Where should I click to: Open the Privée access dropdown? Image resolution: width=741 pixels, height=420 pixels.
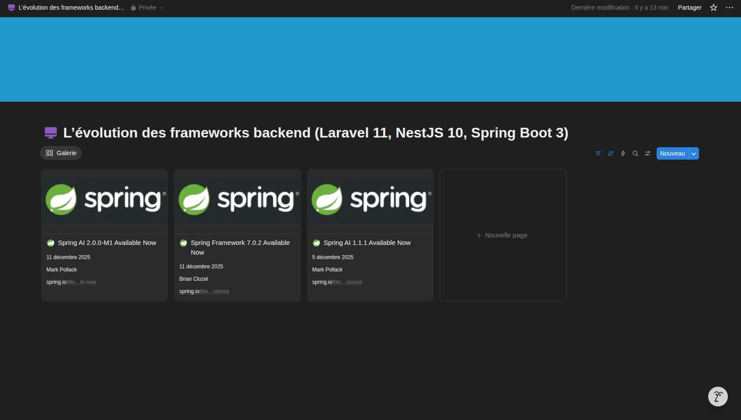[x=147, y=8]
